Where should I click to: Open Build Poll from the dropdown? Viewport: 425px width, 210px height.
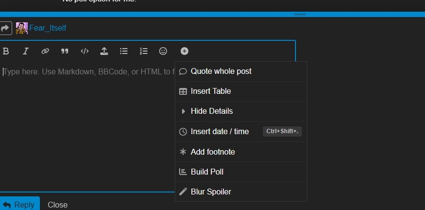pyautogui.click(x=207, y=172)
